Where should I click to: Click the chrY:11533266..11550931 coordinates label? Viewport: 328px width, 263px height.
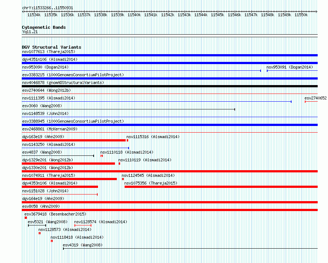pyautogui.click(x=48, y=8)
